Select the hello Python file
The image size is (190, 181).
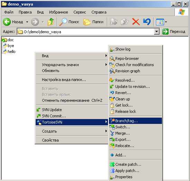point(9,52)
